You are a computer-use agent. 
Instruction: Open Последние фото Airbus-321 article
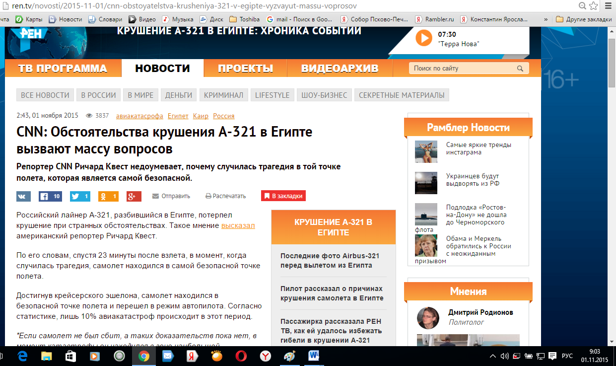tap(330, 260)
